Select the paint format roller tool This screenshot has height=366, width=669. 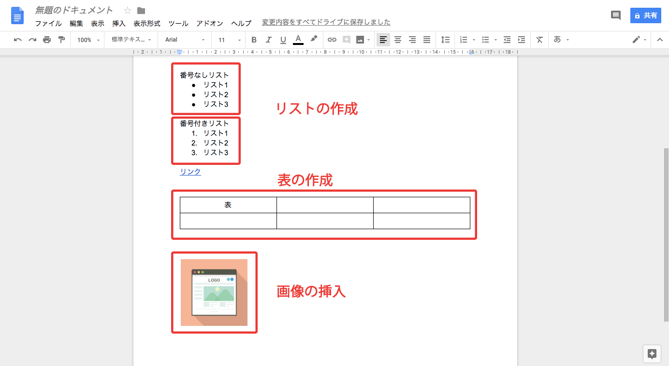click(61, 40)
